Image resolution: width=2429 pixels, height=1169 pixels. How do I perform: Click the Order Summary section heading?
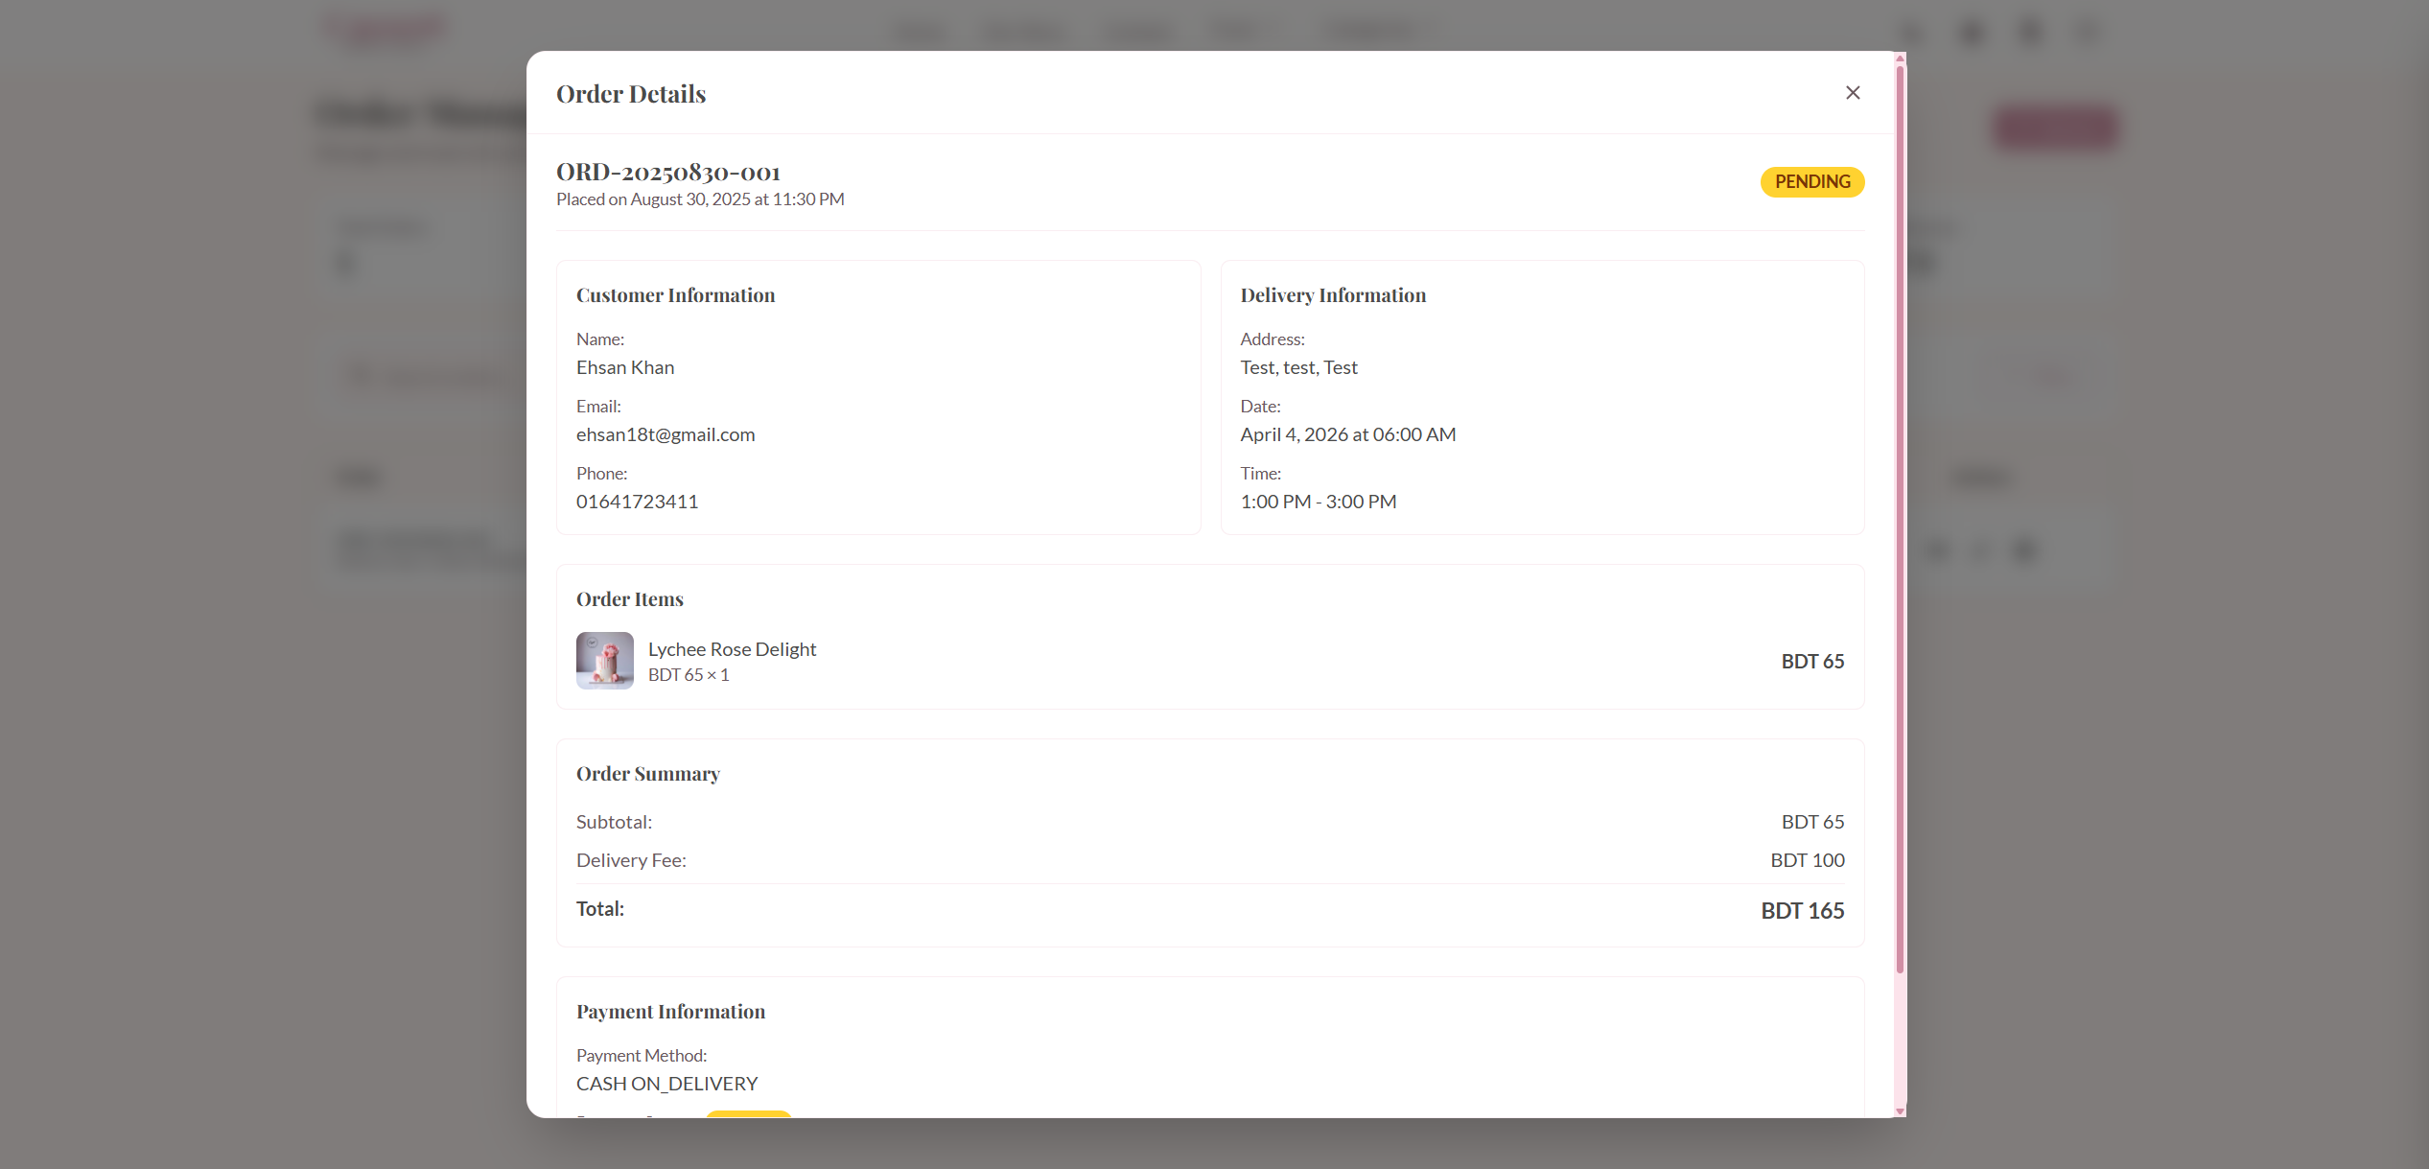click(x=648, y=773)
